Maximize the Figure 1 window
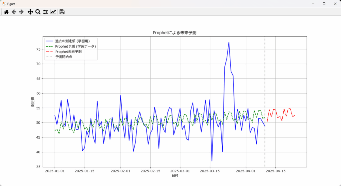The image size is (341, 186). 324,4
